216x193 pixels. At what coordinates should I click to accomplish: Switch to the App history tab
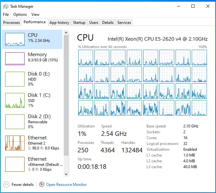(59, 23)
